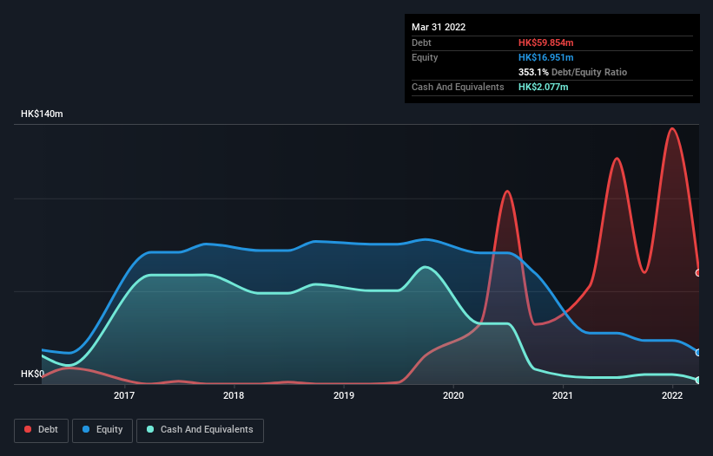
Task: Click the HK$59.854m debt value
Action: (545, 42)
